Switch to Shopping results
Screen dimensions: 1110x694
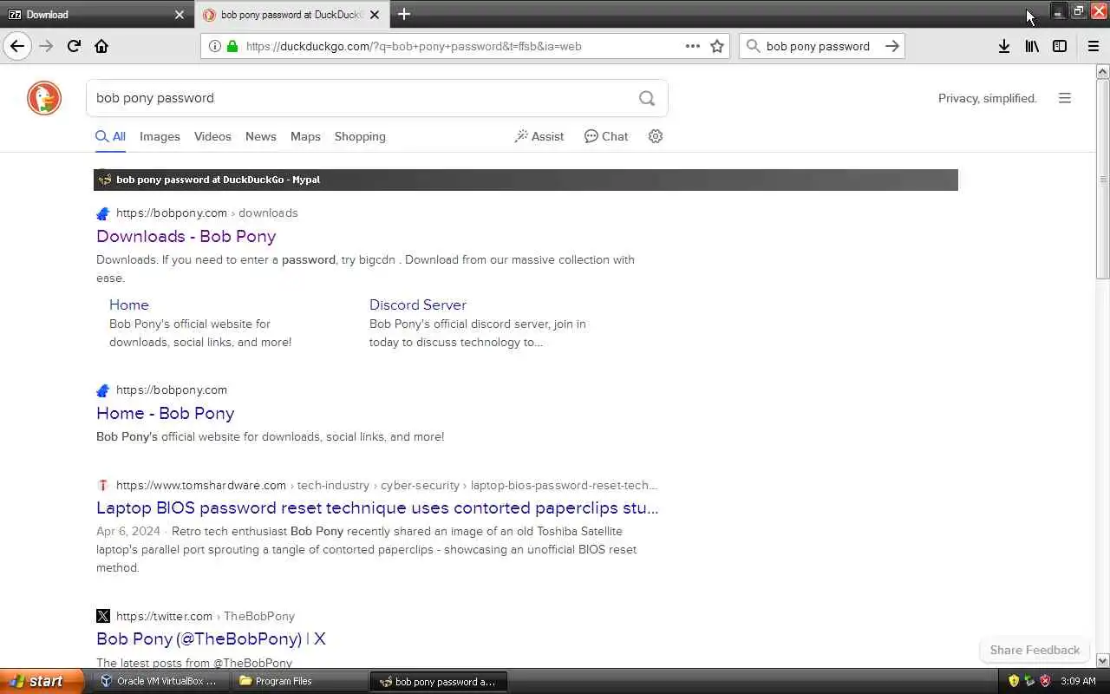pos(360,136)
